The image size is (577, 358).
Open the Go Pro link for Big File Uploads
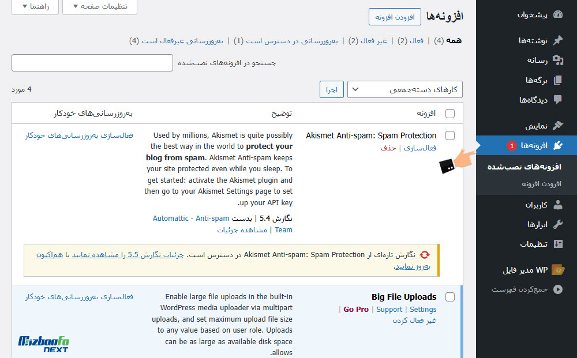tap(356, 309)
